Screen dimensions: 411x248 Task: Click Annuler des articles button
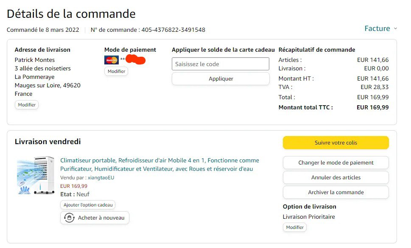coord(336,177)
